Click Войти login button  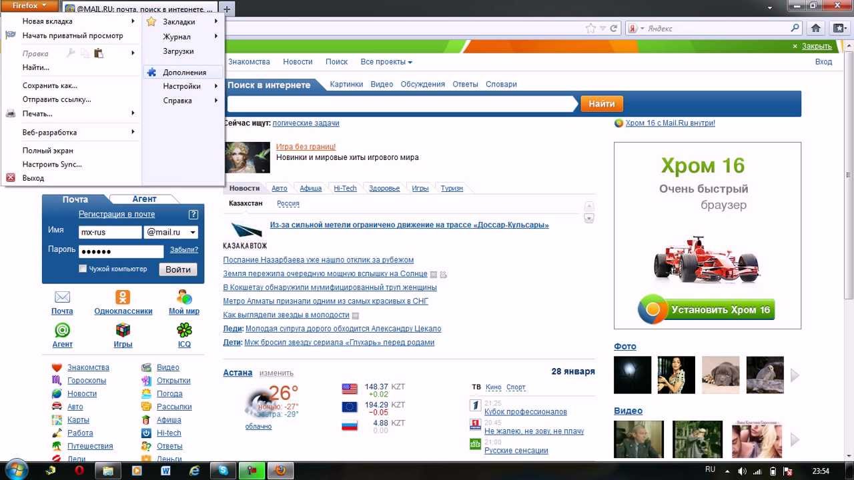coord(178,269)
